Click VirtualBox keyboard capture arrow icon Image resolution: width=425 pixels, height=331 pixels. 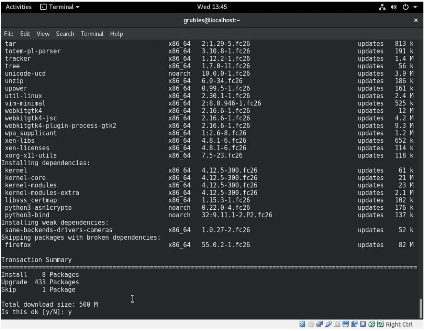(380, 324)
